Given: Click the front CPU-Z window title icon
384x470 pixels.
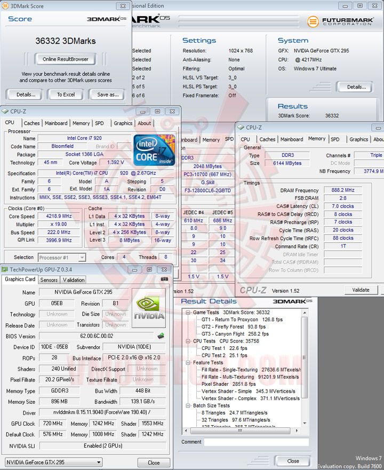Looking at the screenshot, I should pyautogui.click(x=5, y=111).
